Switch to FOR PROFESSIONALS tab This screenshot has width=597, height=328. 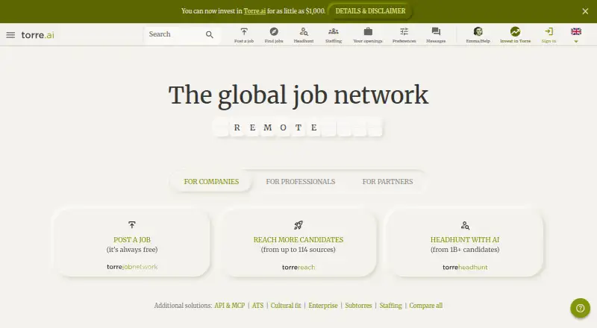[301, 181]
